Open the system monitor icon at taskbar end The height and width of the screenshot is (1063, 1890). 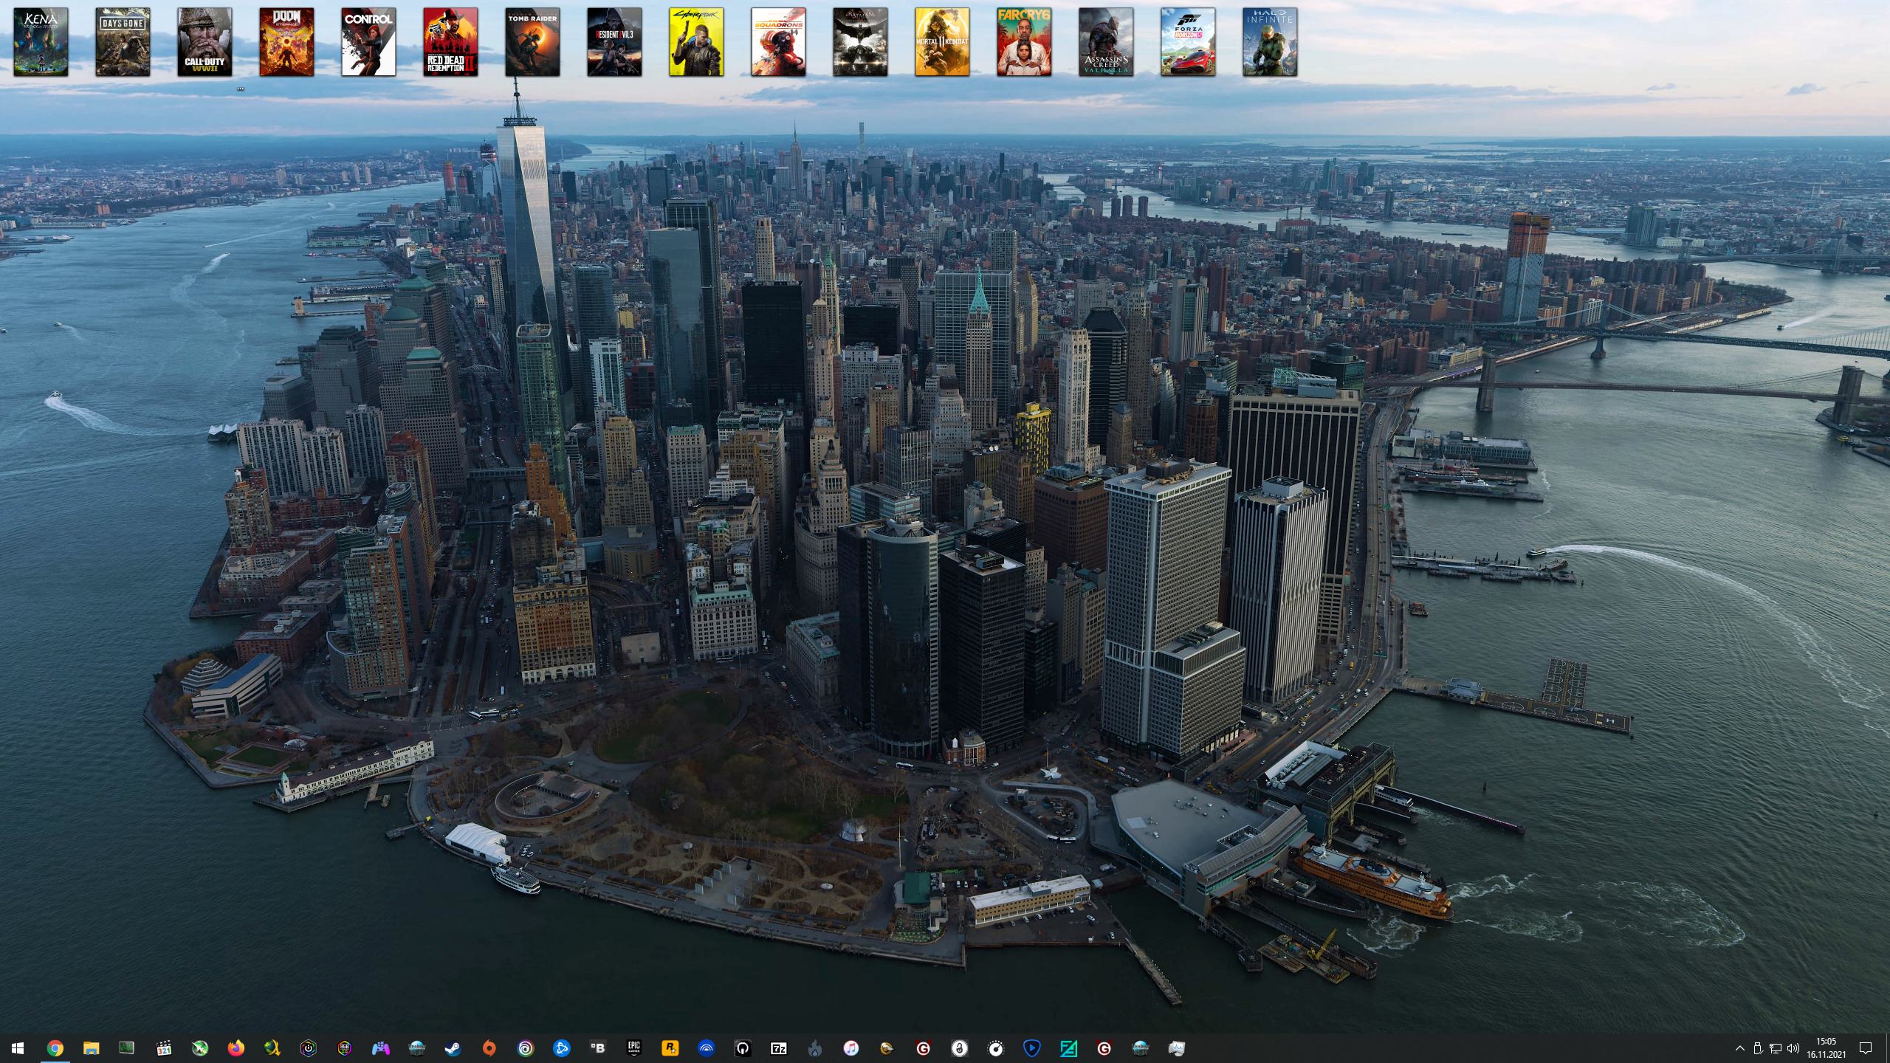(x=1176, y=1048)
